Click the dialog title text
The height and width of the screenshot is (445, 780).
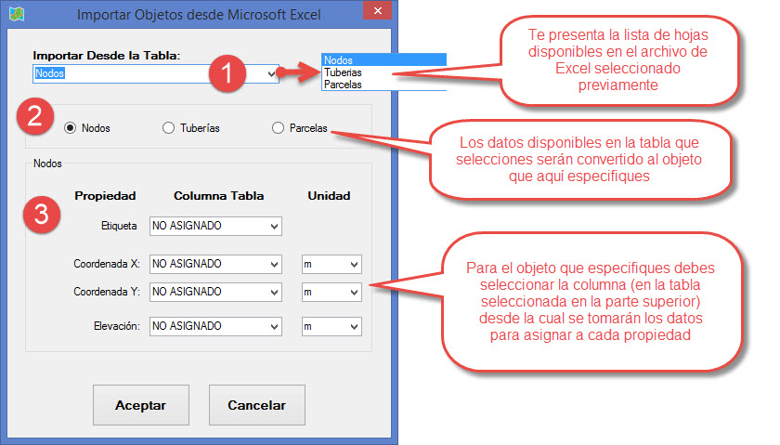pos(199,15)
